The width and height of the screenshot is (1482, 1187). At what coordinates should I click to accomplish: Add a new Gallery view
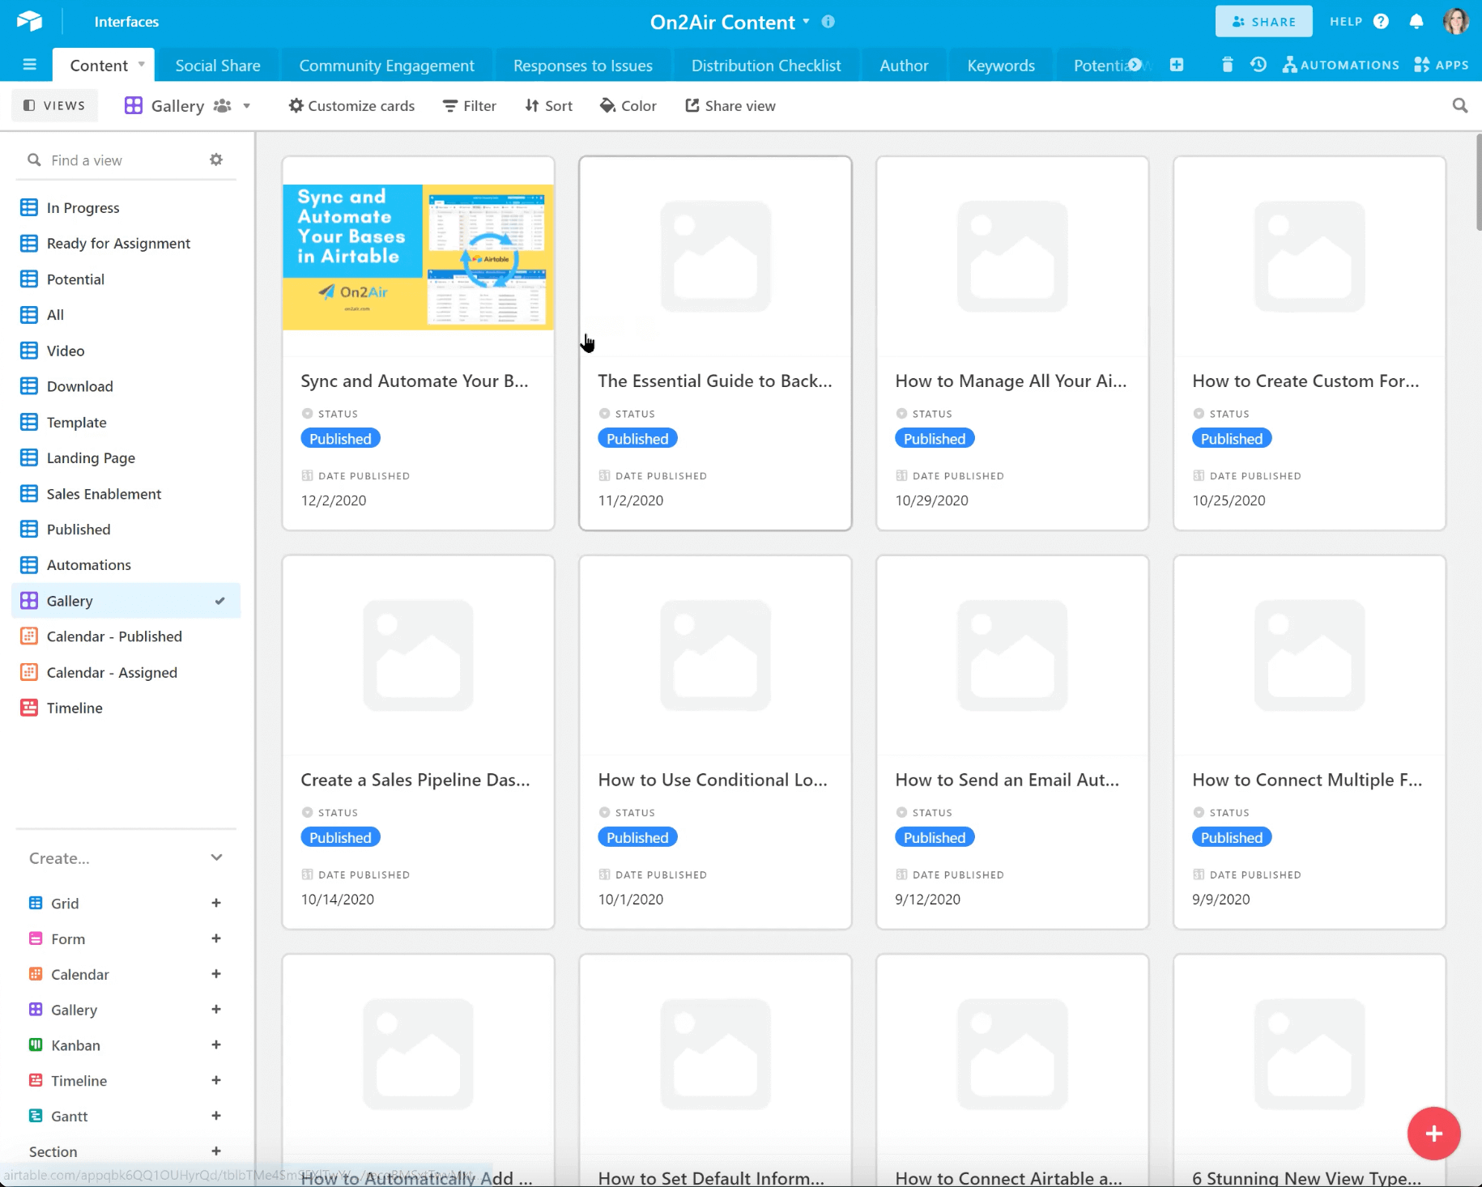coord(216,1009)
